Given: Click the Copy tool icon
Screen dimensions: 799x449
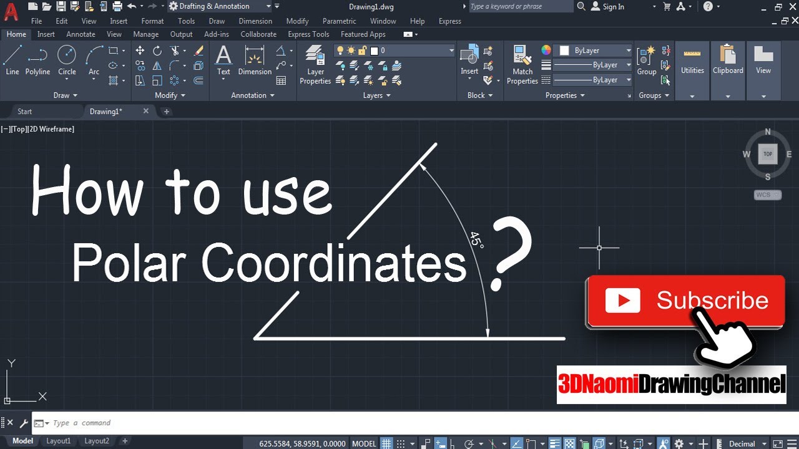Looking at the screenshot, I should coord(140,65).
